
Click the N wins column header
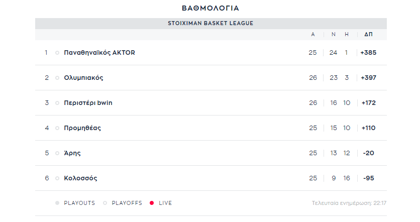click(x=334, y=34)
